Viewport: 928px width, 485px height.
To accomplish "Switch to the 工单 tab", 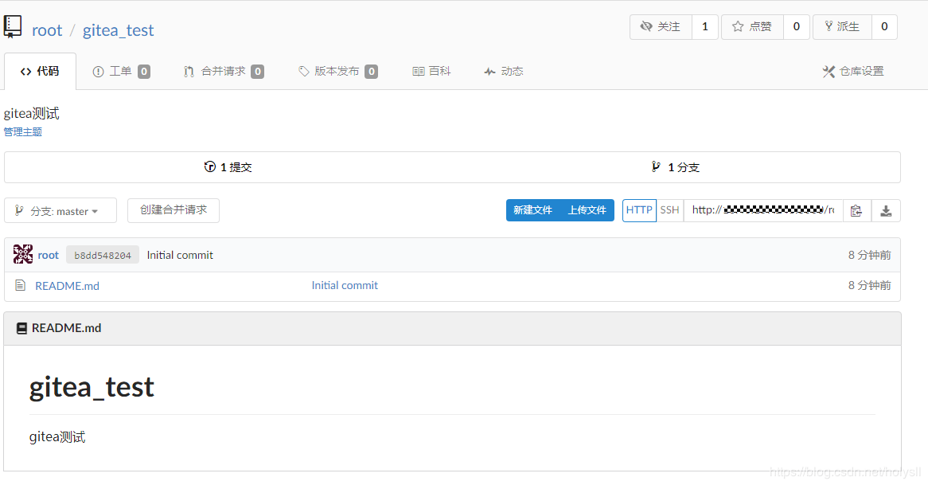I will click(x=122, y=71).
